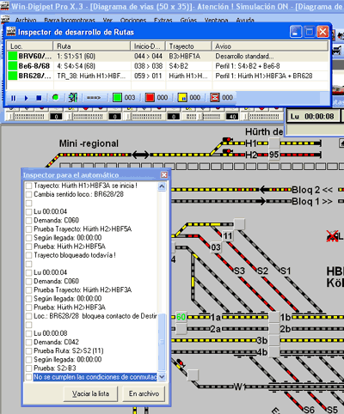Pause the route development inspector
The image size is (344, 414).
tap(13, 98)
